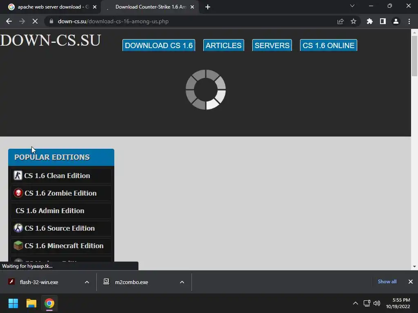Open the SERVERS navigation button

[272, 45]
